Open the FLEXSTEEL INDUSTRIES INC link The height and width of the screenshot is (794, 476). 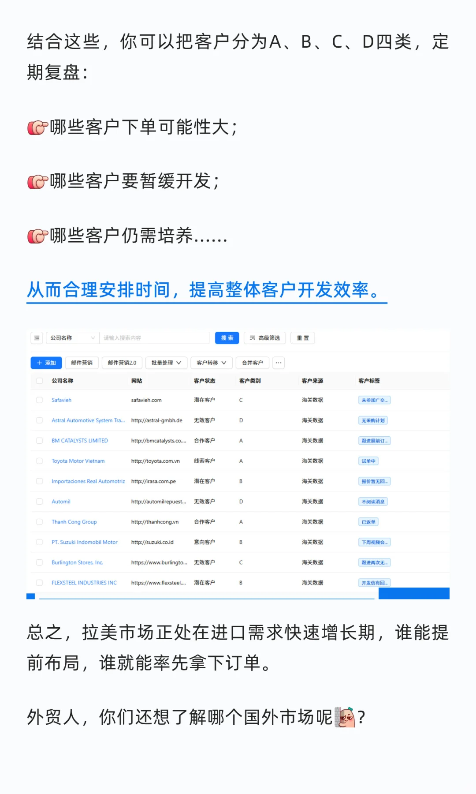click(x=84, y=583)
